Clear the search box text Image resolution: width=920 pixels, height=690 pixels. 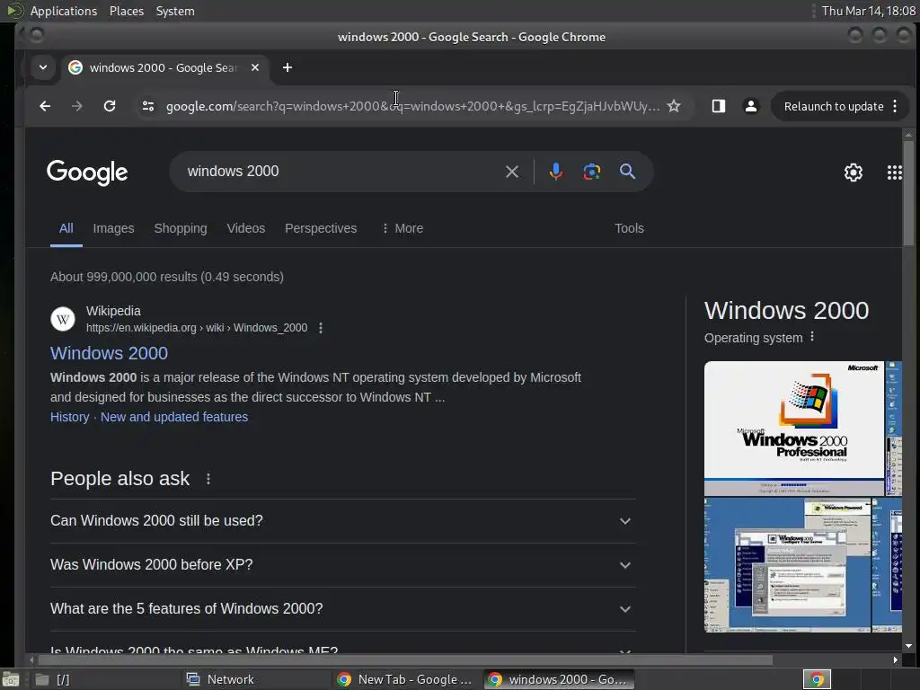coord(511,172)
